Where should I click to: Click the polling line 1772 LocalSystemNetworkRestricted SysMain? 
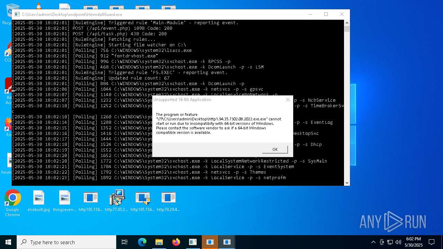click(170, 161)
